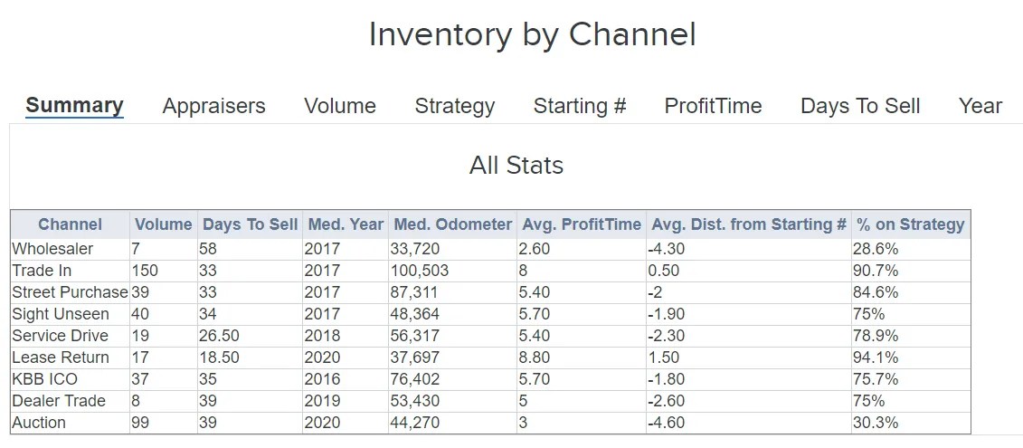The image size is (1023, 448).
Task: Sort by Med. Odometer header
Action: pos(451,224)
